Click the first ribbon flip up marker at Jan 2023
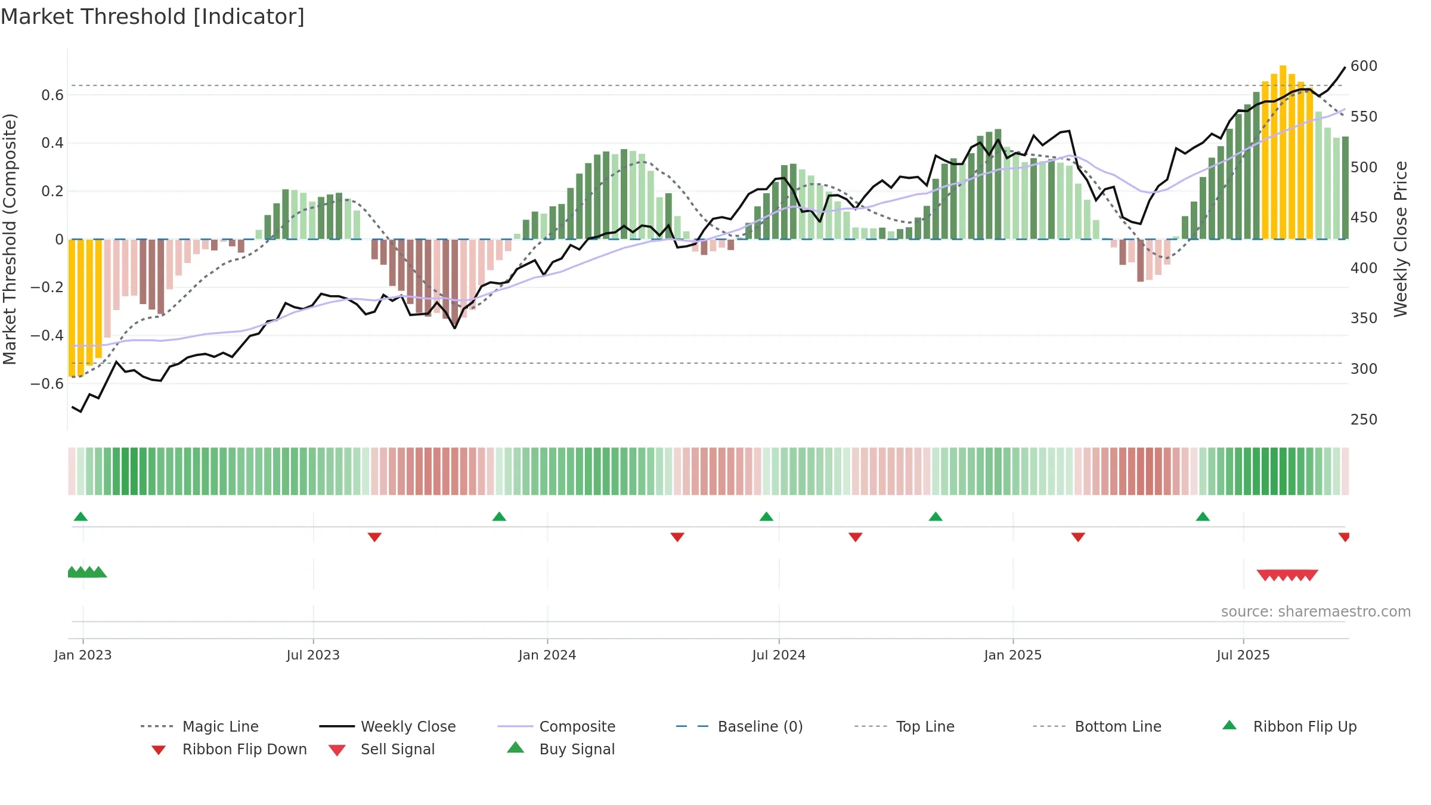The height and width of the screenshot is (805, 1431). tap(80, 516)
